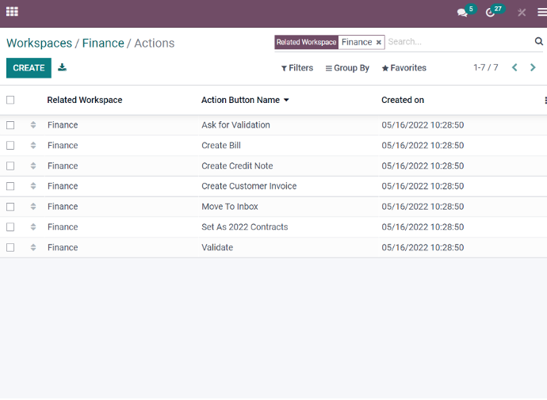
Task: Open the activities clock icon
Action: [490, 13]
